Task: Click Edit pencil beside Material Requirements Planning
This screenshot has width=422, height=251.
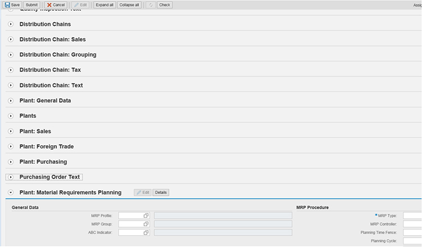Action: 142,192
